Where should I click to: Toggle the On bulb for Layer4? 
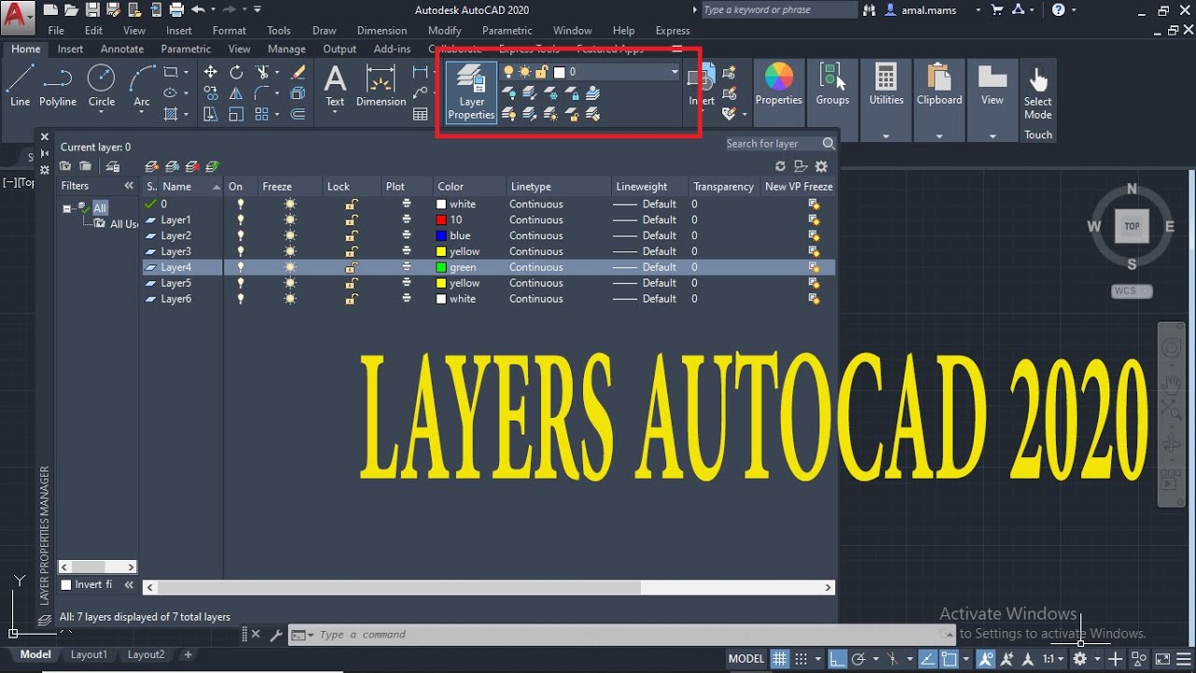tap(240, 267)
